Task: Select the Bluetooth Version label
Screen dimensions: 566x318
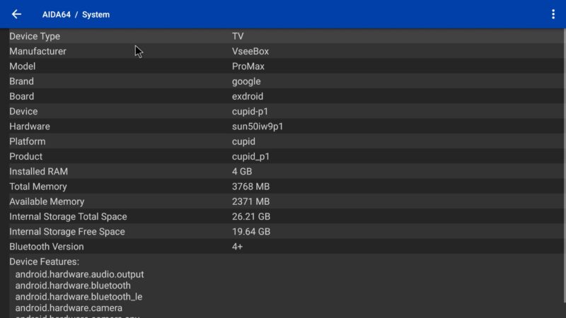Action: [47, 247]
